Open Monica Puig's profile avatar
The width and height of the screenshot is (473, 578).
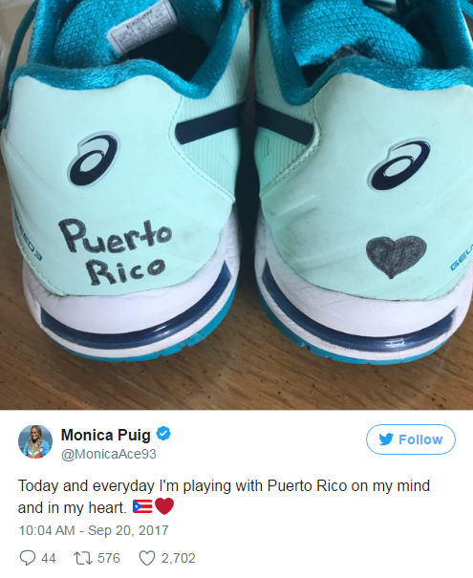tap(35, 441)
